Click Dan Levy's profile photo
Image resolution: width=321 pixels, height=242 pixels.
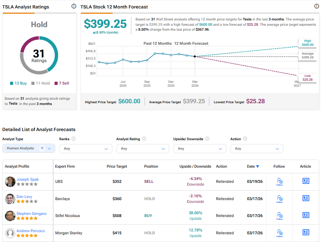[10, 199]
